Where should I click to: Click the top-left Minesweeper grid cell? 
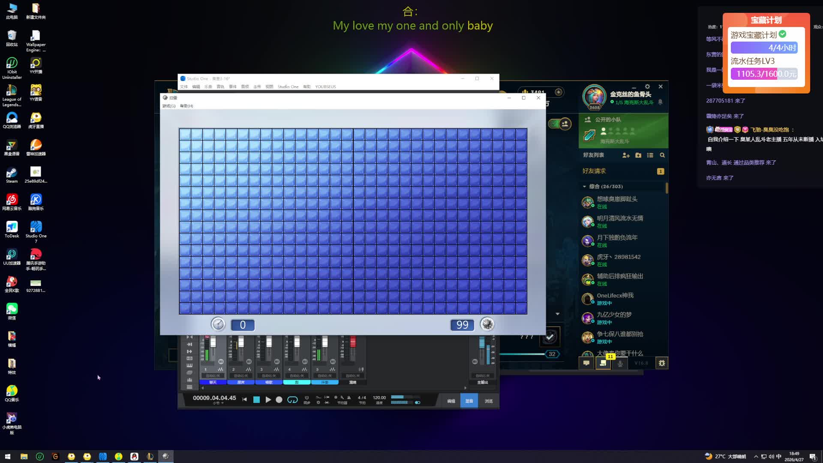pos(185,134)
